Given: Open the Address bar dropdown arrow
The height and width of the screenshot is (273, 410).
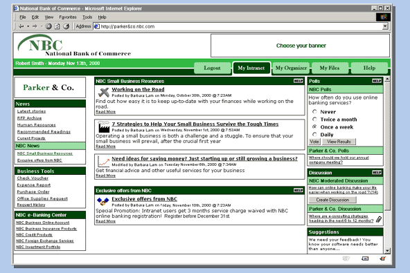Looking at the screenshot, I should [385, 26].
